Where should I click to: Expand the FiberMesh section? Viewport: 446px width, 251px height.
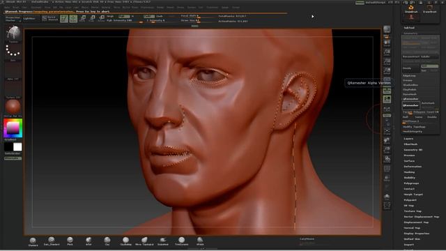click(x=410, y=144)
